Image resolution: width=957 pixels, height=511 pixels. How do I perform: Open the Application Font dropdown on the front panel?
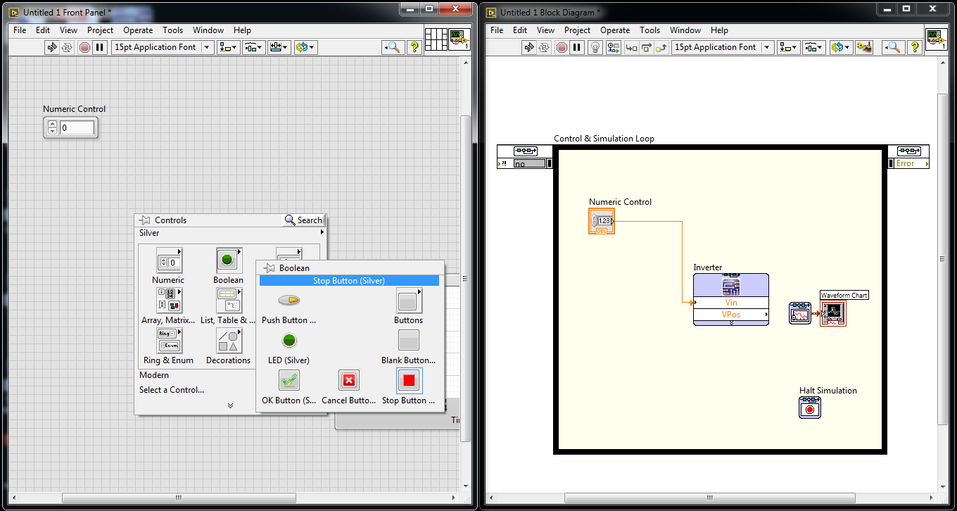pos(206,47)
